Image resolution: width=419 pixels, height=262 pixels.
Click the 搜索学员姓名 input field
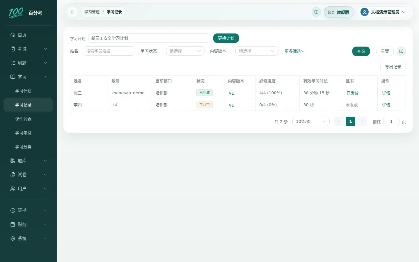(109, 51)
